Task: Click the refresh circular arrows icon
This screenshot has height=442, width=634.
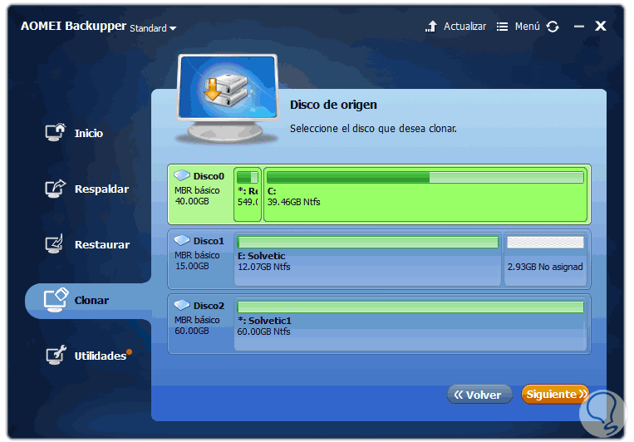Action: tap(553, 27)
